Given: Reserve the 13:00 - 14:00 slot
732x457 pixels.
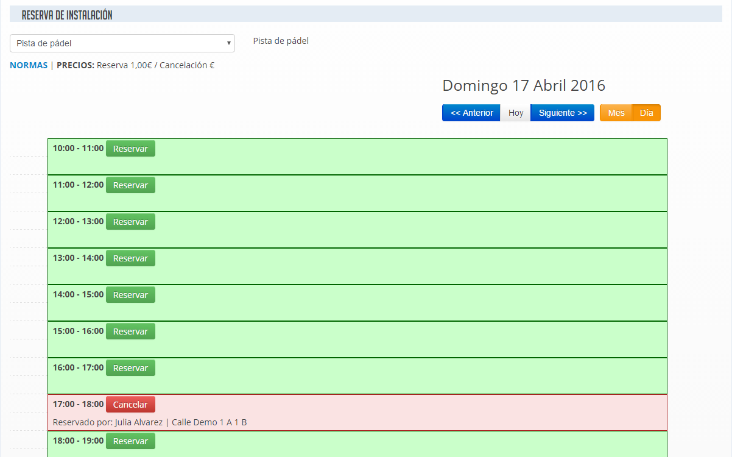Looking at the screenshot, I should pyautogui.click(x=130, y=258).
